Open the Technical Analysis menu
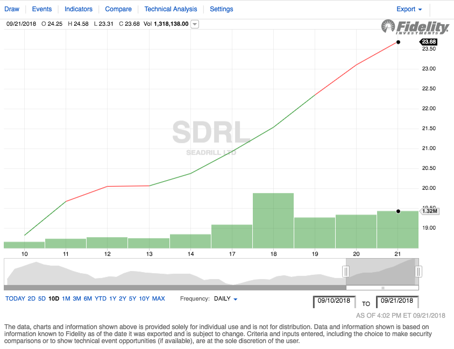454x349 pixels. pyautogui.click(x=171, y=9)
